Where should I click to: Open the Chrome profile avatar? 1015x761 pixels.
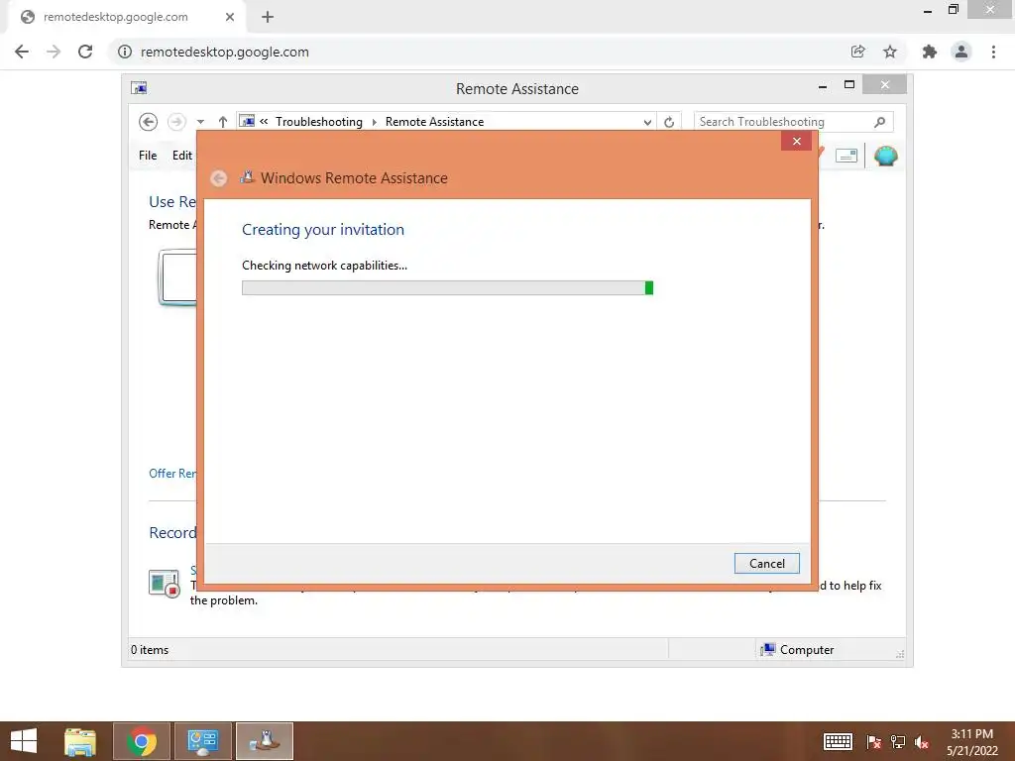pos(961,52)
